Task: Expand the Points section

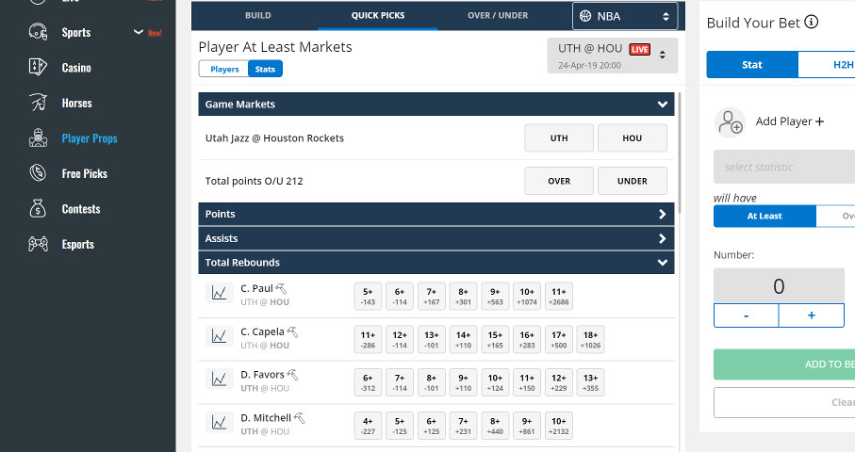Action: pyautogui.click(x=436, y=214)
